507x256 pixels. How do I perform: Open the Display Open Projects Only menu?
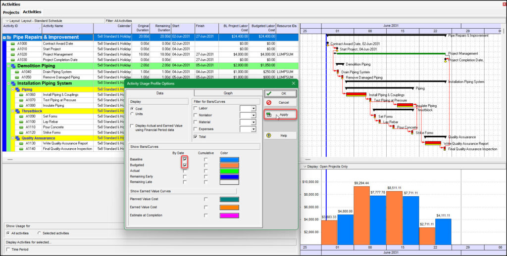point(304,167)
